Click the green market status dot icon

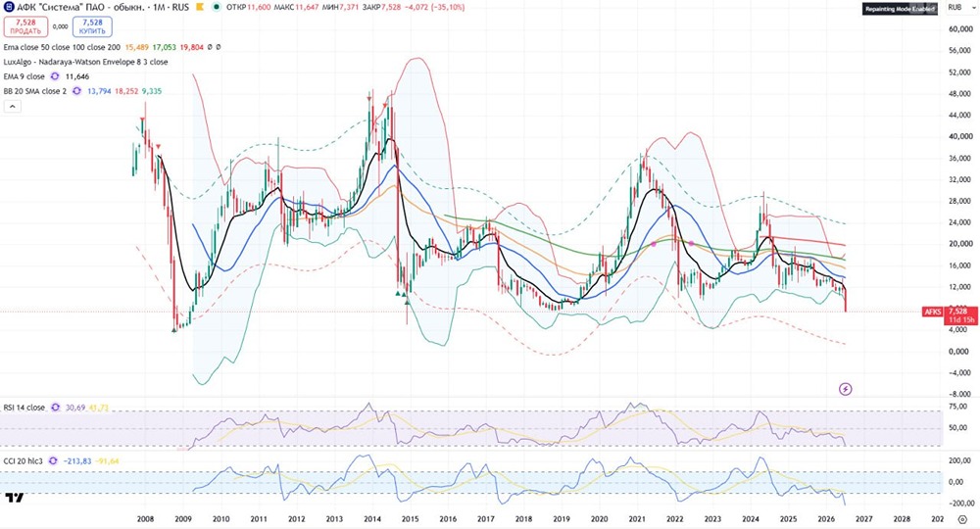point(217,8)
